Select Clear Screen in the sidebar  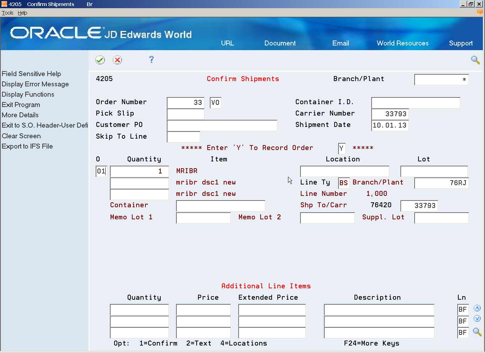pos(21,136)
